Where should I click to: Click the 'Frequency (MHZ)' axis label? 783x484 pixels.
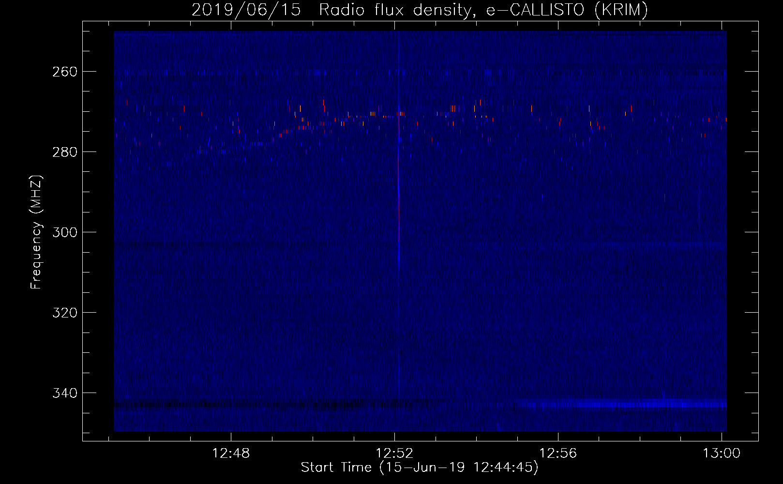tap(36, 232)
